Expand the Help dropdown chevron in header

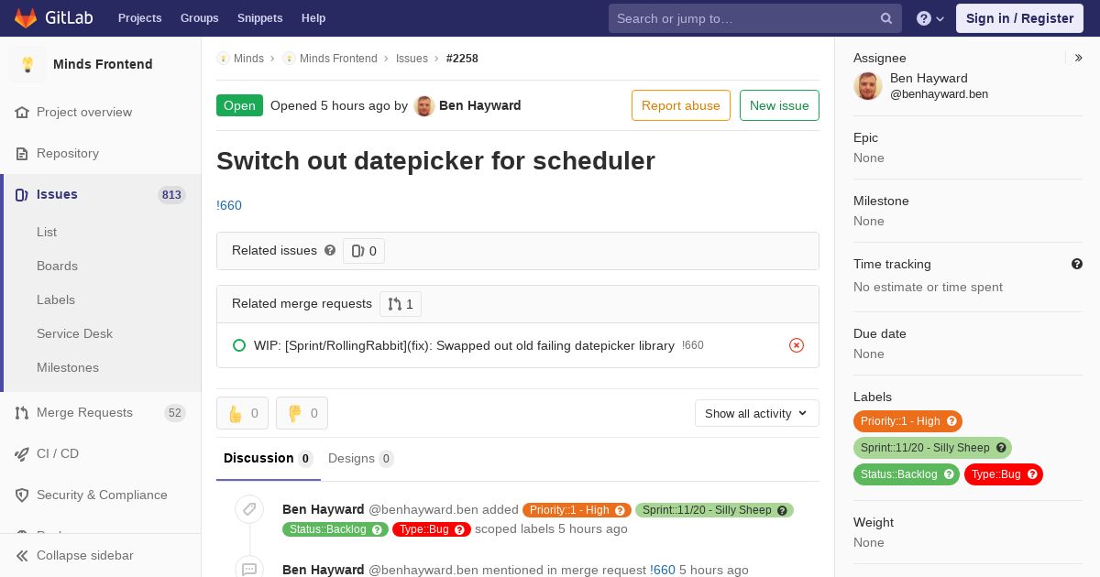pos(940,18)
